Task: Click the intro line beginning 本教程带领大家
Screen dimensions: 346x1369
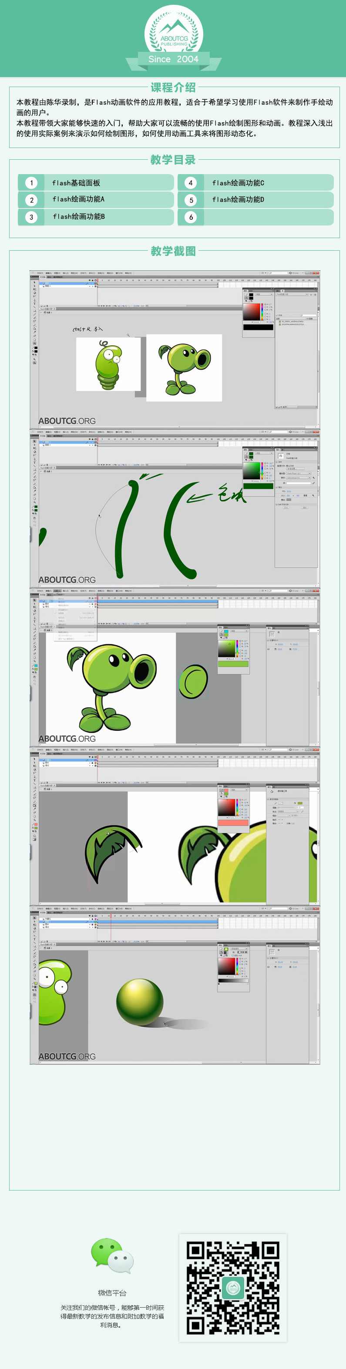Action: [x=175, y=128]
